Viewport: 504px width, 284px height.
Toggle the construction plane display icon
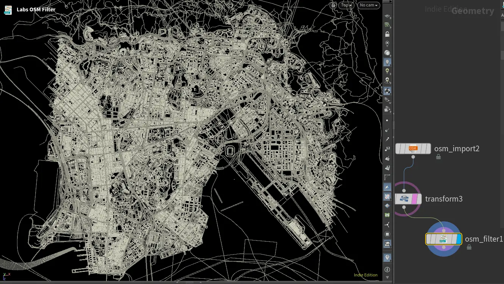point(387,16)
